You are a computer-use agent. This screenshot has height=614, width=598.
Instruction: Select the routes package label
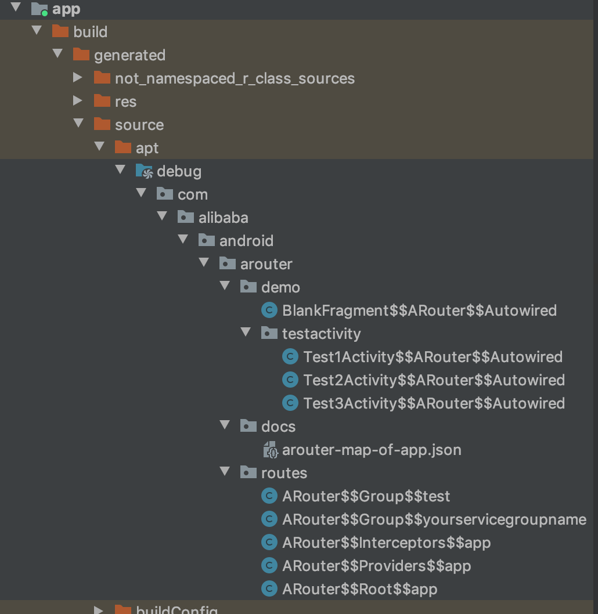284,473
